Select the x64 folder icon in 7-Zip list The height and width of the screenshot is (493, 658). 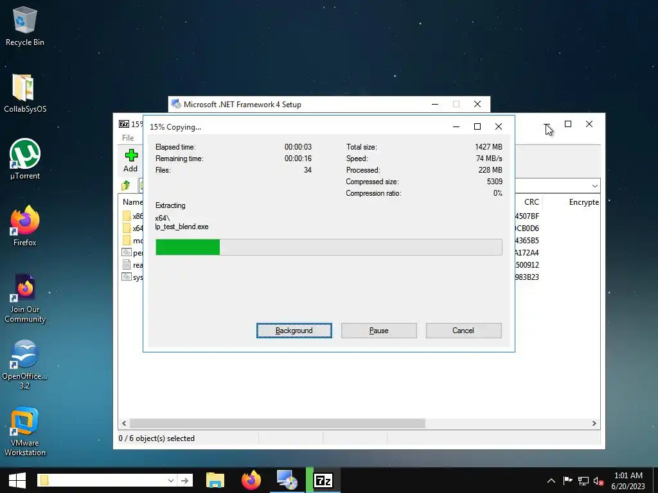coord(127,228)
